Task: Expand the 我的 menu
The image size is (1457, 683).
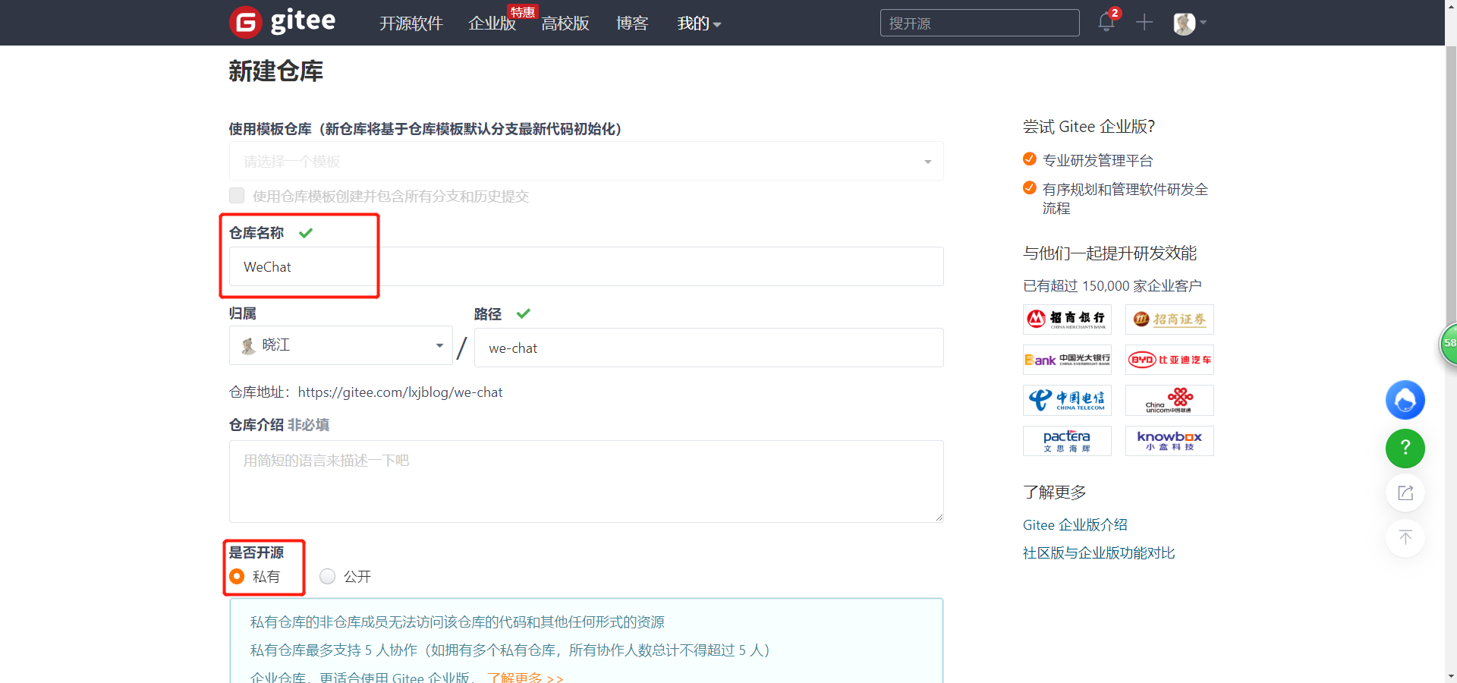Action: pos(699,24)
